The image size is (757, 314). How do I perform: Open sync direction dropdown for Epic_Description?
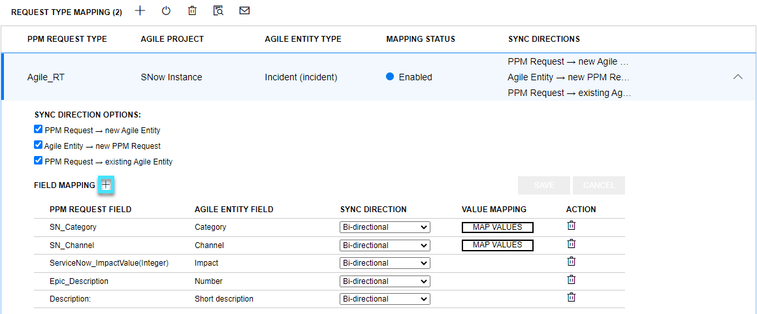click(385, 281)
